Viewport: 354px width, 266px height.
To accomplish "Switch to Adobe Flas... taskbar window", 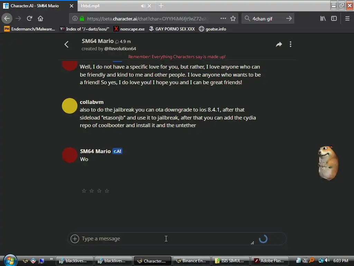I will point(270,261).
